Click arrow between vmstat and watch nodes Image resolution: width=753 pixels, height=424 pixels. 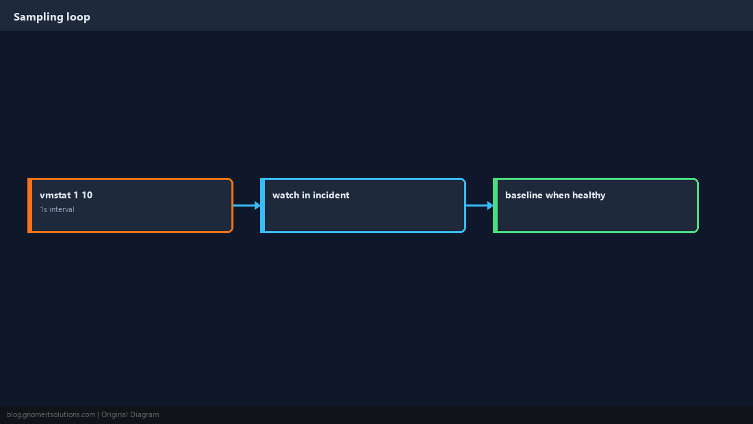point(246,205)
